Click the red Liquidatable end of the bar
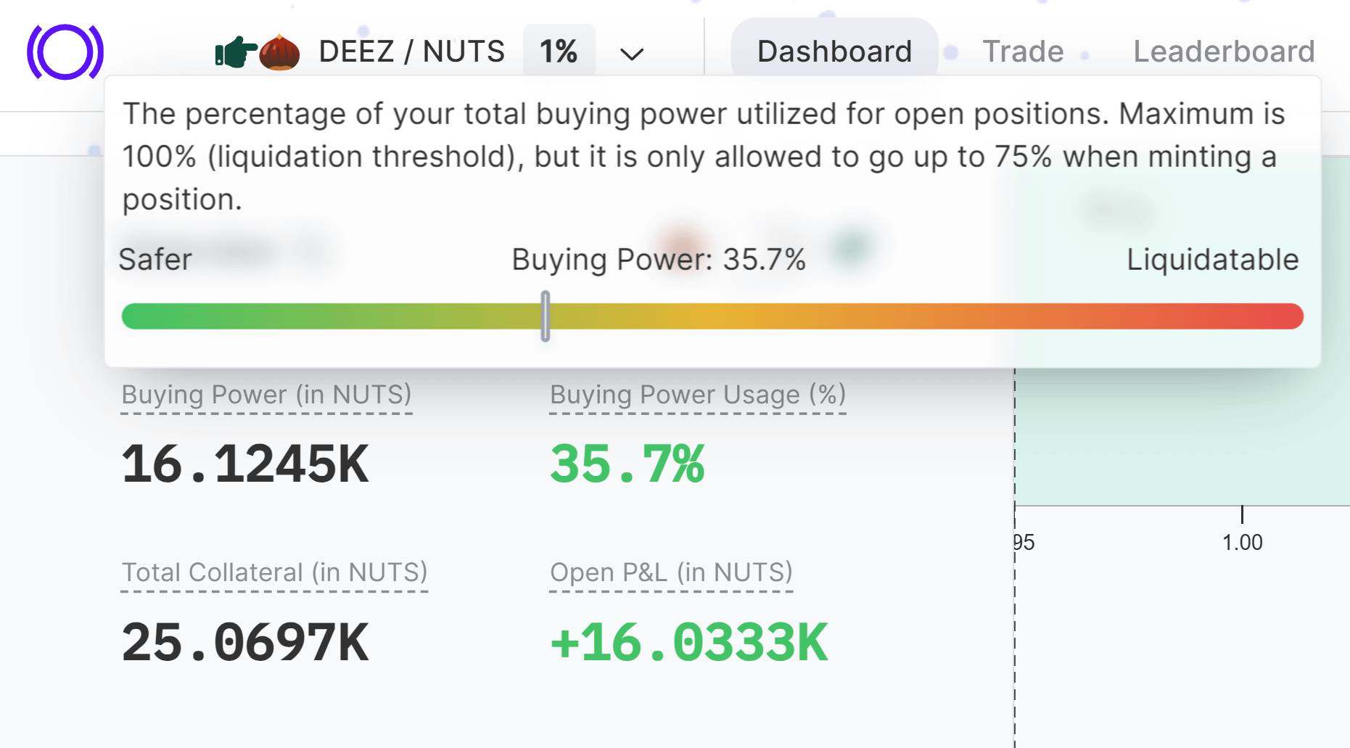Viewport: 1350px width, 748px height. click(1284, 316)
